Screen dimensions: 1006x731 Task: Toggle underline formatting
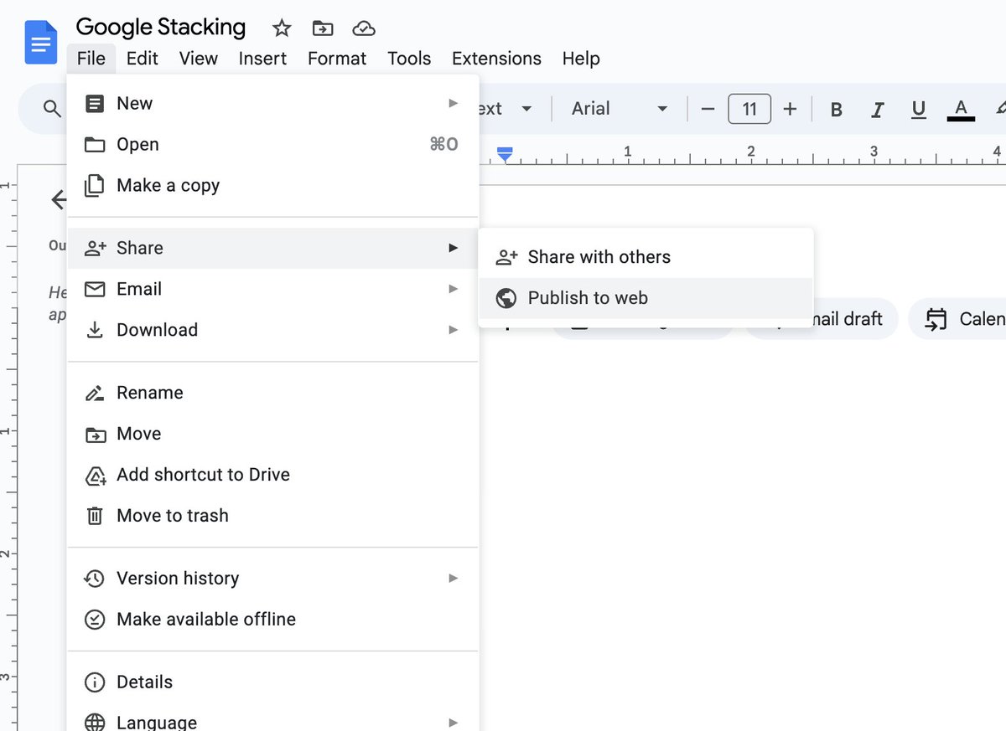pyautogui.click(x=919, y=109)
